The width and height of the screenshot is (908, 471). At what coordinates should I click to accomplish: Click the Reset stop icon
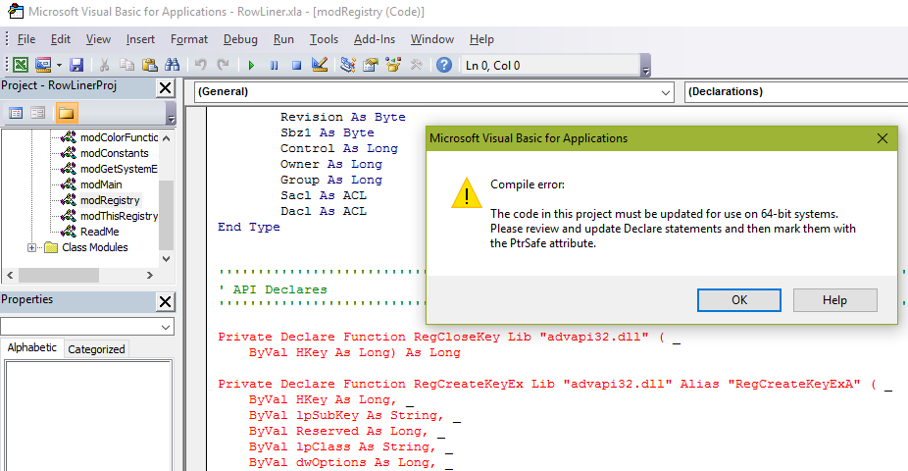(x=296, y=66)
